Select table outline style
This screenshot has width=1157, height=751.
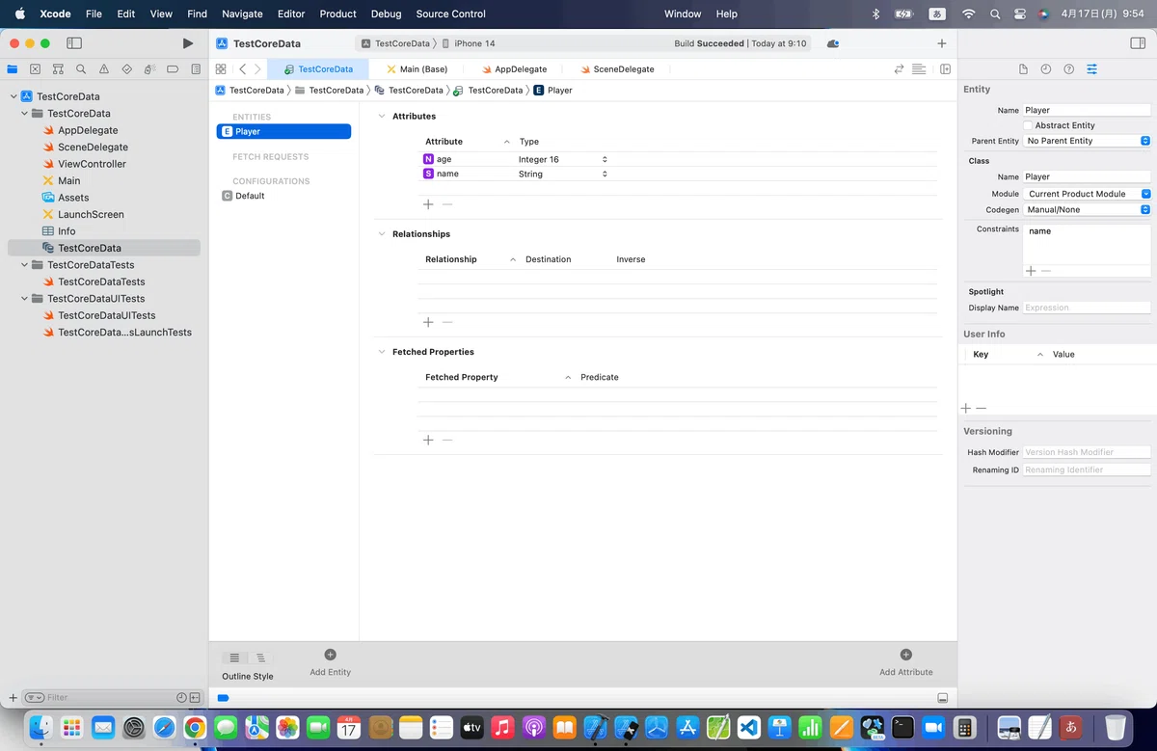(x=234, y=657)
